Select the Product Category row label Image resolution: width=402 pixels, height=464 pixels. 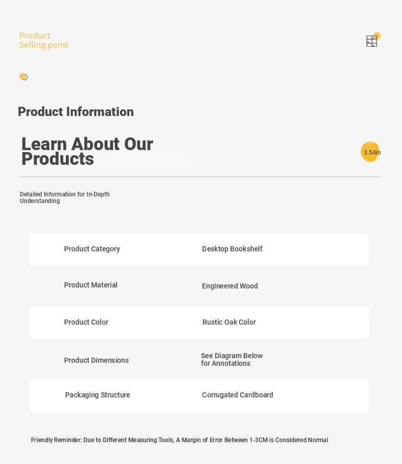coord(92,249)
